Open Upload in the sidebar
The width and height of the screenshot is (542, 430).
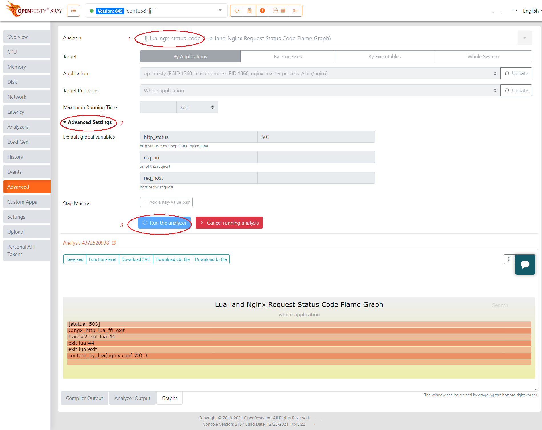tap(27, 232)
